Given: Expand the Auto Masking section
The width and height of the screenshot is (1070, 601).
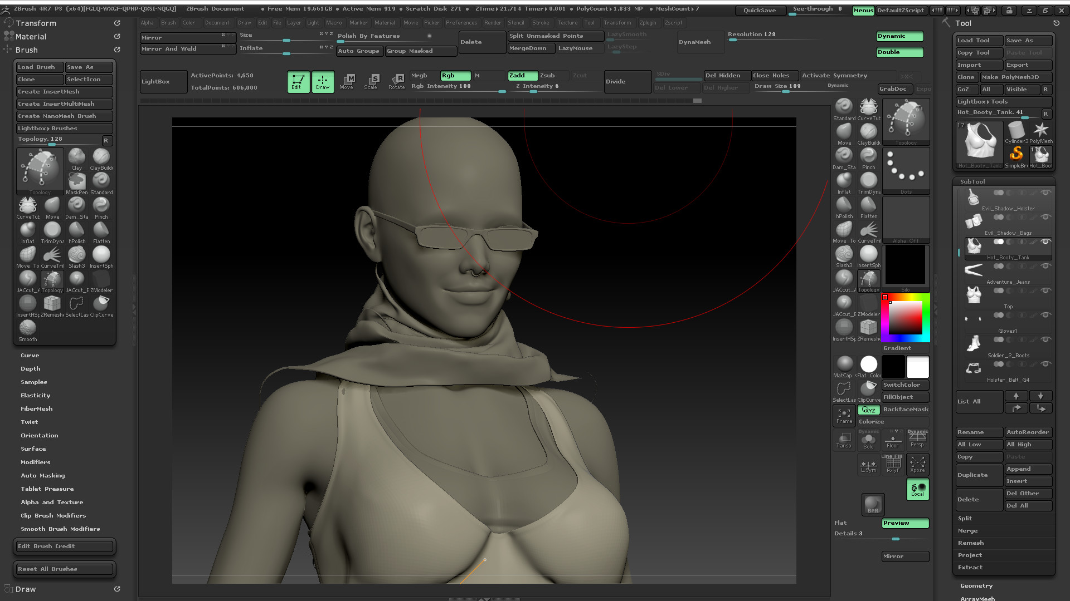Looking at the screenshot, I should 43,476.
